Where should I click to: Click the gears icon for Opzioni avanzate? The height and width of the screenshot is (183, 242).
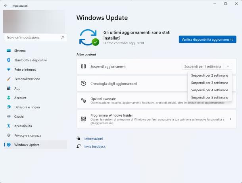click(x=83, y=100)
